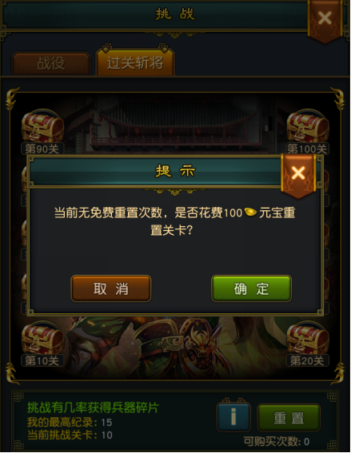Open the 第100关 treasure chest
Image resolution: width=351 pixels, height=453 pixels.
coord(308,126)
